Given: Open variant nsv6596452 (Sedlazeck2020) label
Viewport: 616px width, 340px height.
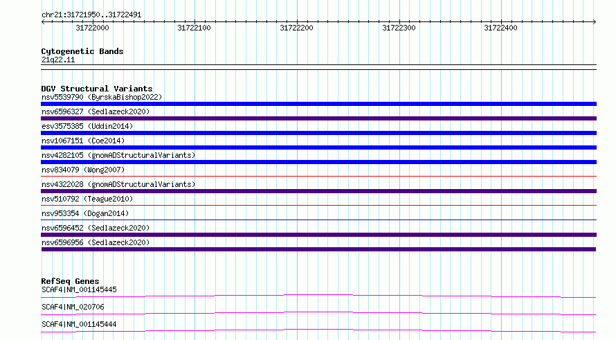Looking at the screenshot, I should click(x=96, y=228).
